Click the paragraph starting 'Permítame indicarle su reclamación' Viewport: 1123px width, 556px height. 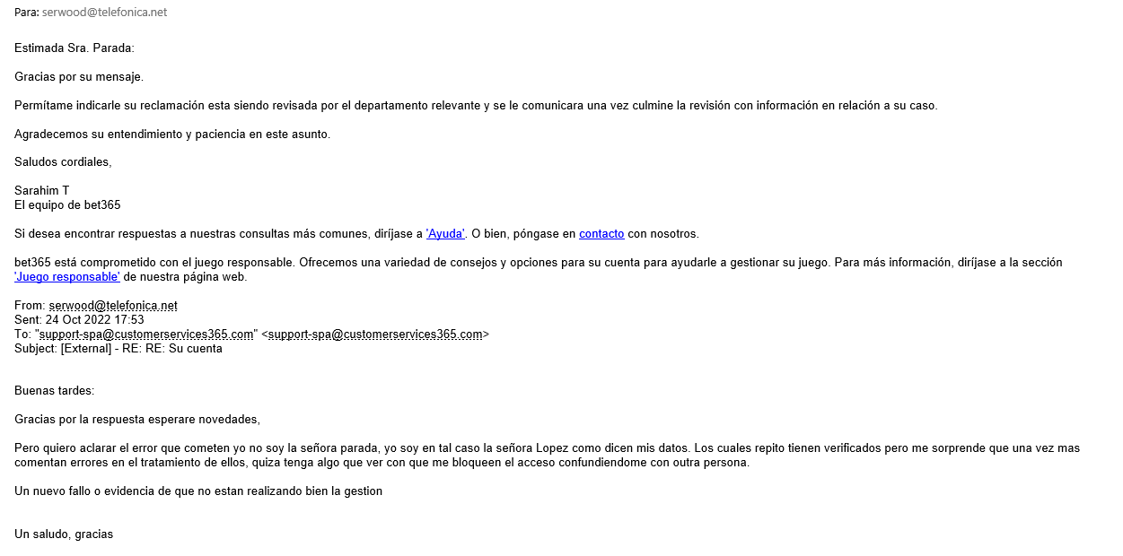pos(476,106)
